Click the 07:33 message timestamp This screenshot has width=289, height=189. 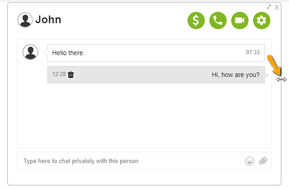(253, 52)
